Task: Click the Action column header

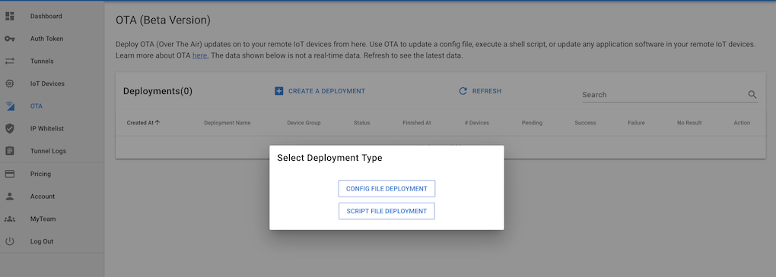Action: coord(742,122)
